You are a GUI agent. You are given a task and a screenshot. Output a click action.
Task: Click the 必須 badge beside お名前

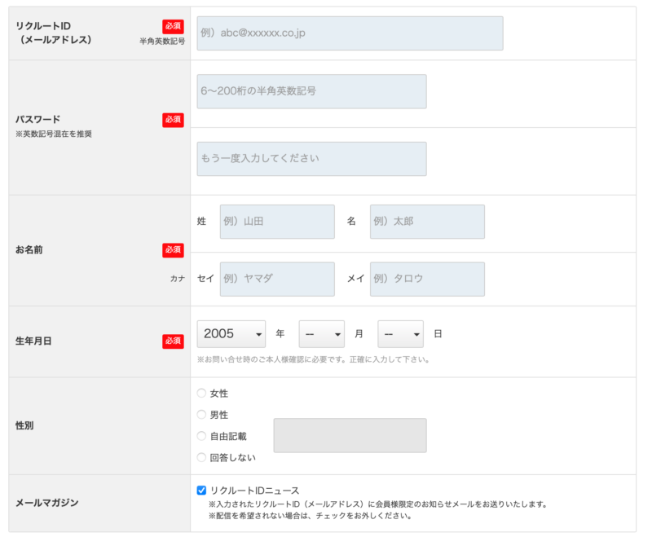173,250
